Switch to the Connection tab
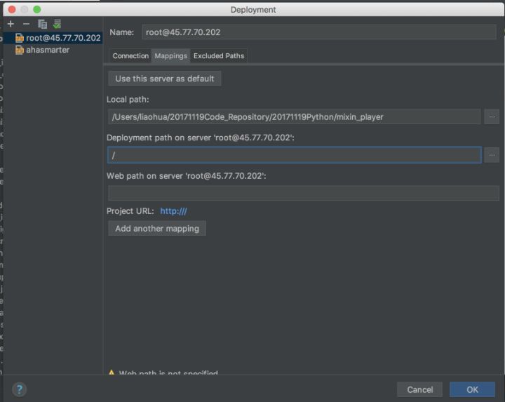The image size is (505, 402). coord(130,55)
